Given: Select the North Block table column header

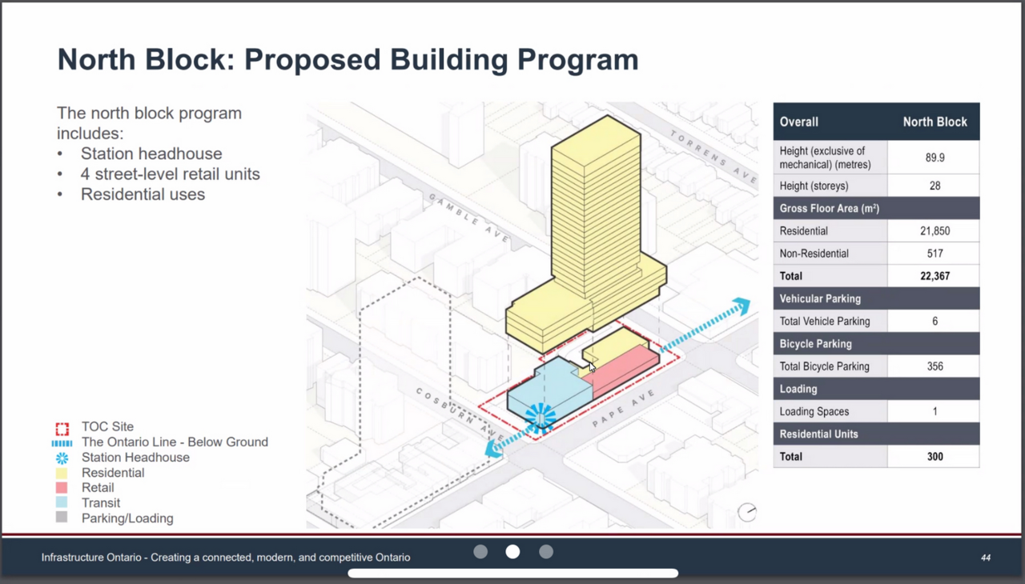Looking at the screenshot, I should pyautogui.click(x=935, y=122).
